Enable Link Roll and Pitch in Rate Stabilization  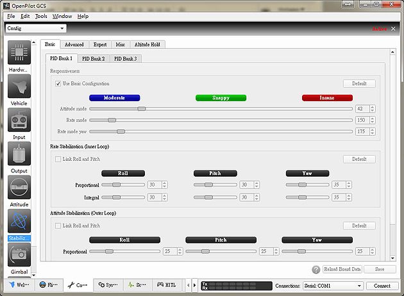pos(58,159)
